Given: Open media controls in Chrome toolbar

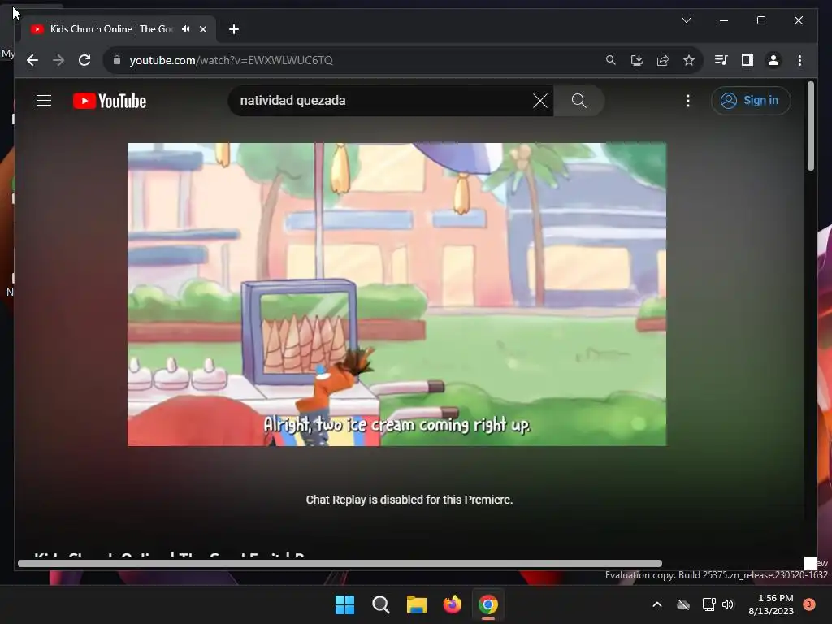Looking at the screenshot, I should 721,60.
